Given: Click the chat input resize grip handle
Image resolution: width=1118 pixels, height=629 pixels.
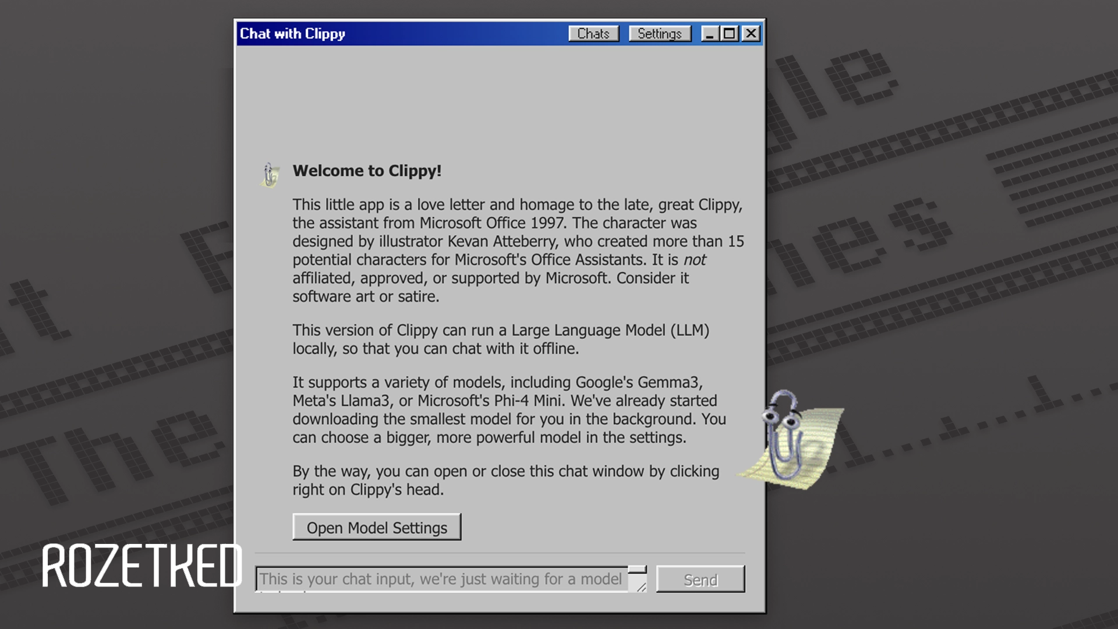Looking at the screenshot, I should coord(641,586).
